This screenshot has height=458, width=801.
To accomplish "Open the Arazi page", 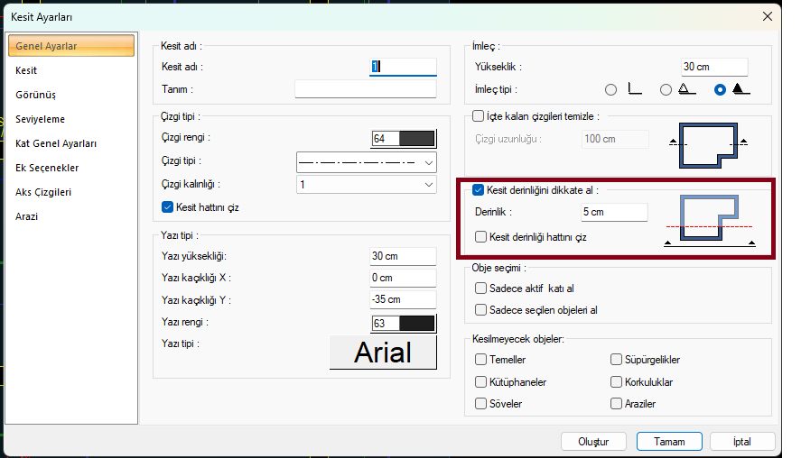I will click(x=26, y=216).
